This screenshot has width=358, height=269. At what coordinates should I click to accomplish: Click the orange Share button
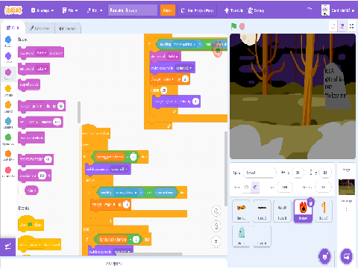click(167, 10)
